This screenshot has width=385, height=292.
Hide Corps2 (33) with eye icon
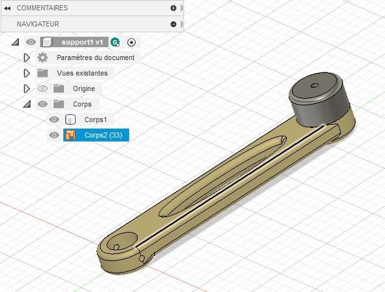click(54, 135)
